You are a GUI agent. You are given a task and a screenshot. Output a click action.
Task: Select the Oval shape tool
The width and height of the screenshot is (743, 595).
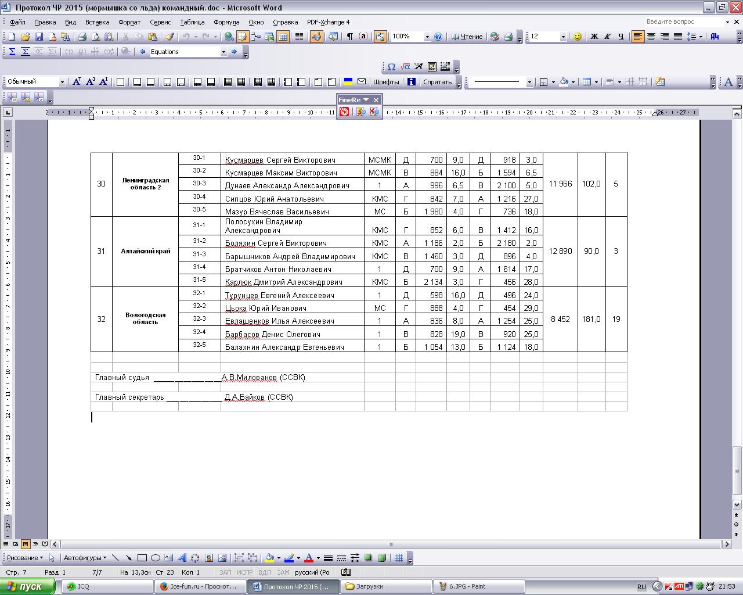tap(156, 558)
